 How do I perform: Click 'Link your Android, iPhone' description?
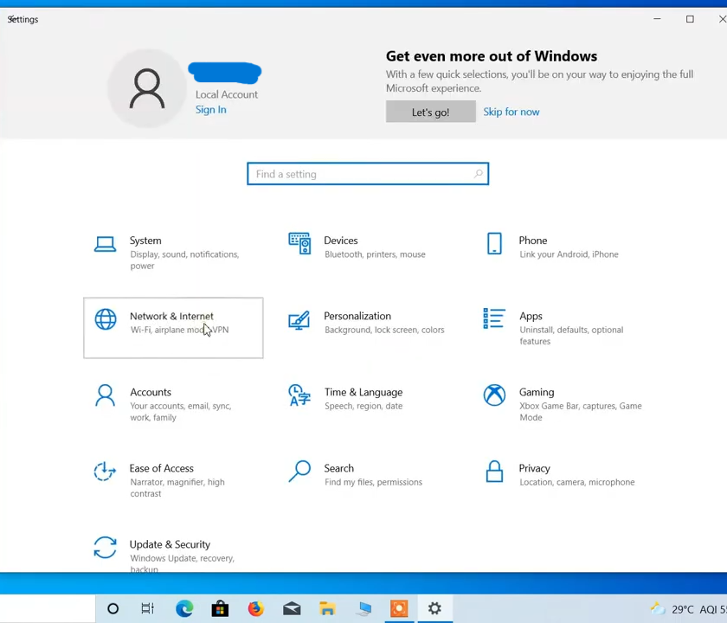[x=569, y=254]
